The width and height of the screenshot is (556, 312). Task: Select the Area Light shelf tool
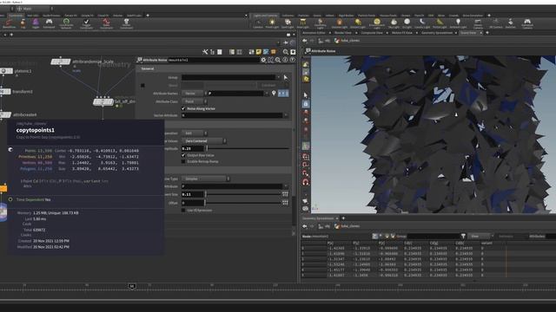coord(303,23)
